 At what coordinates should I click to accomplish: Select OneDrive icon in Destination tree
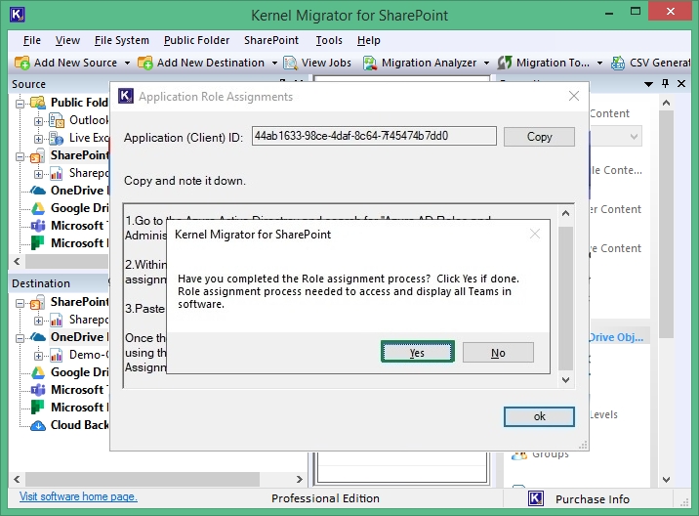38,337
